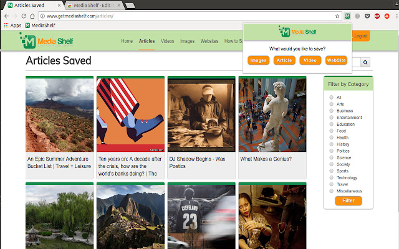Open the Pocket extension icon
399x249 pixels.
coord(367,16)
